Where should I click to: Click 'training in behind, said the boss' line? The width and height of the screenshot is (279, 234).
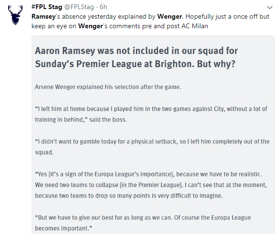pyautogui.click(x=81, y=120)
